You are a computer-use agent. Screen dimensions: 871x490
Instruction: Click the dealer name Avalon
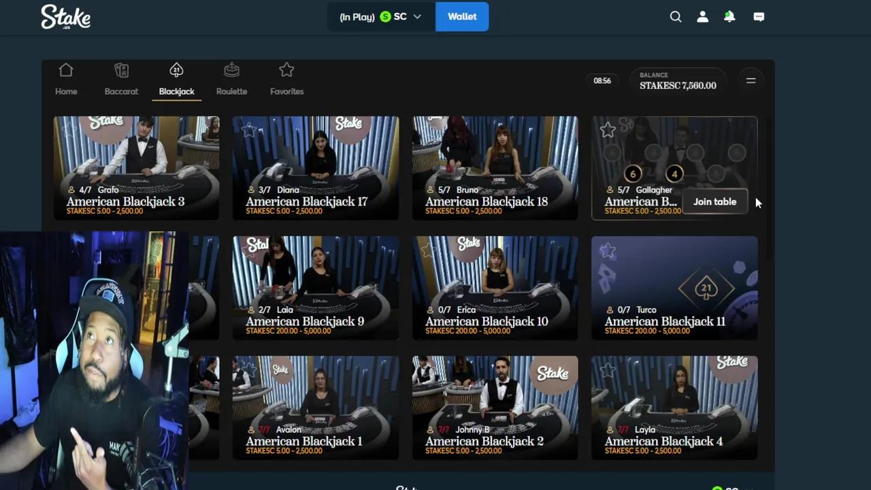point(289,429)
